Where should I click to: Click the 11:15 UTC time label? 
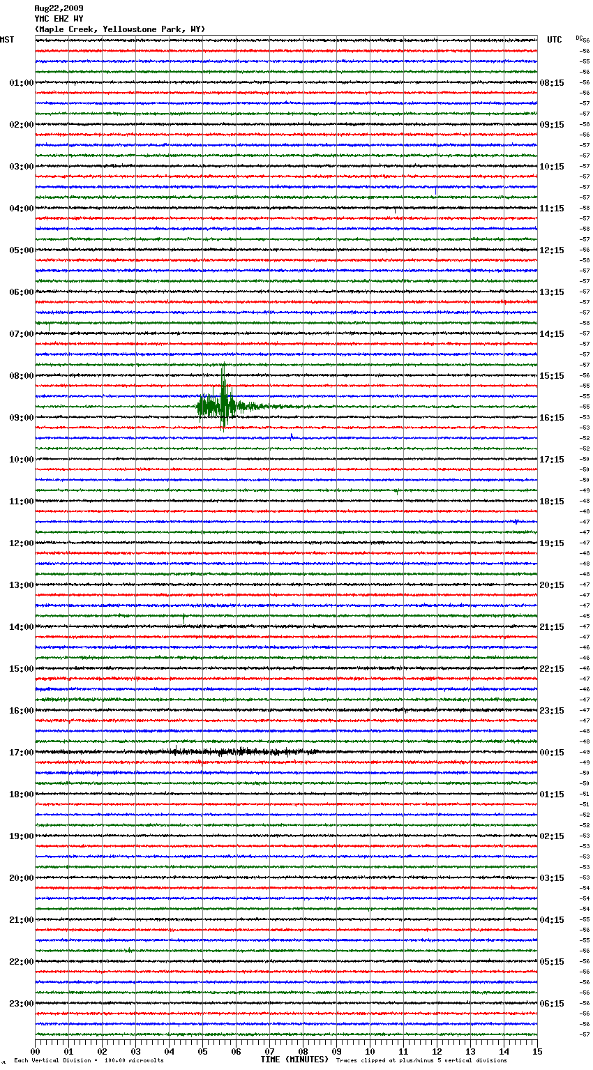552,209
